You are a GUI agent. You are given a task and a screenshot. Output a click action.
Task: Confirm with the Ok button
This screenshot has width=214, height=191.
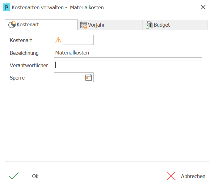click(x=28, y=176)
